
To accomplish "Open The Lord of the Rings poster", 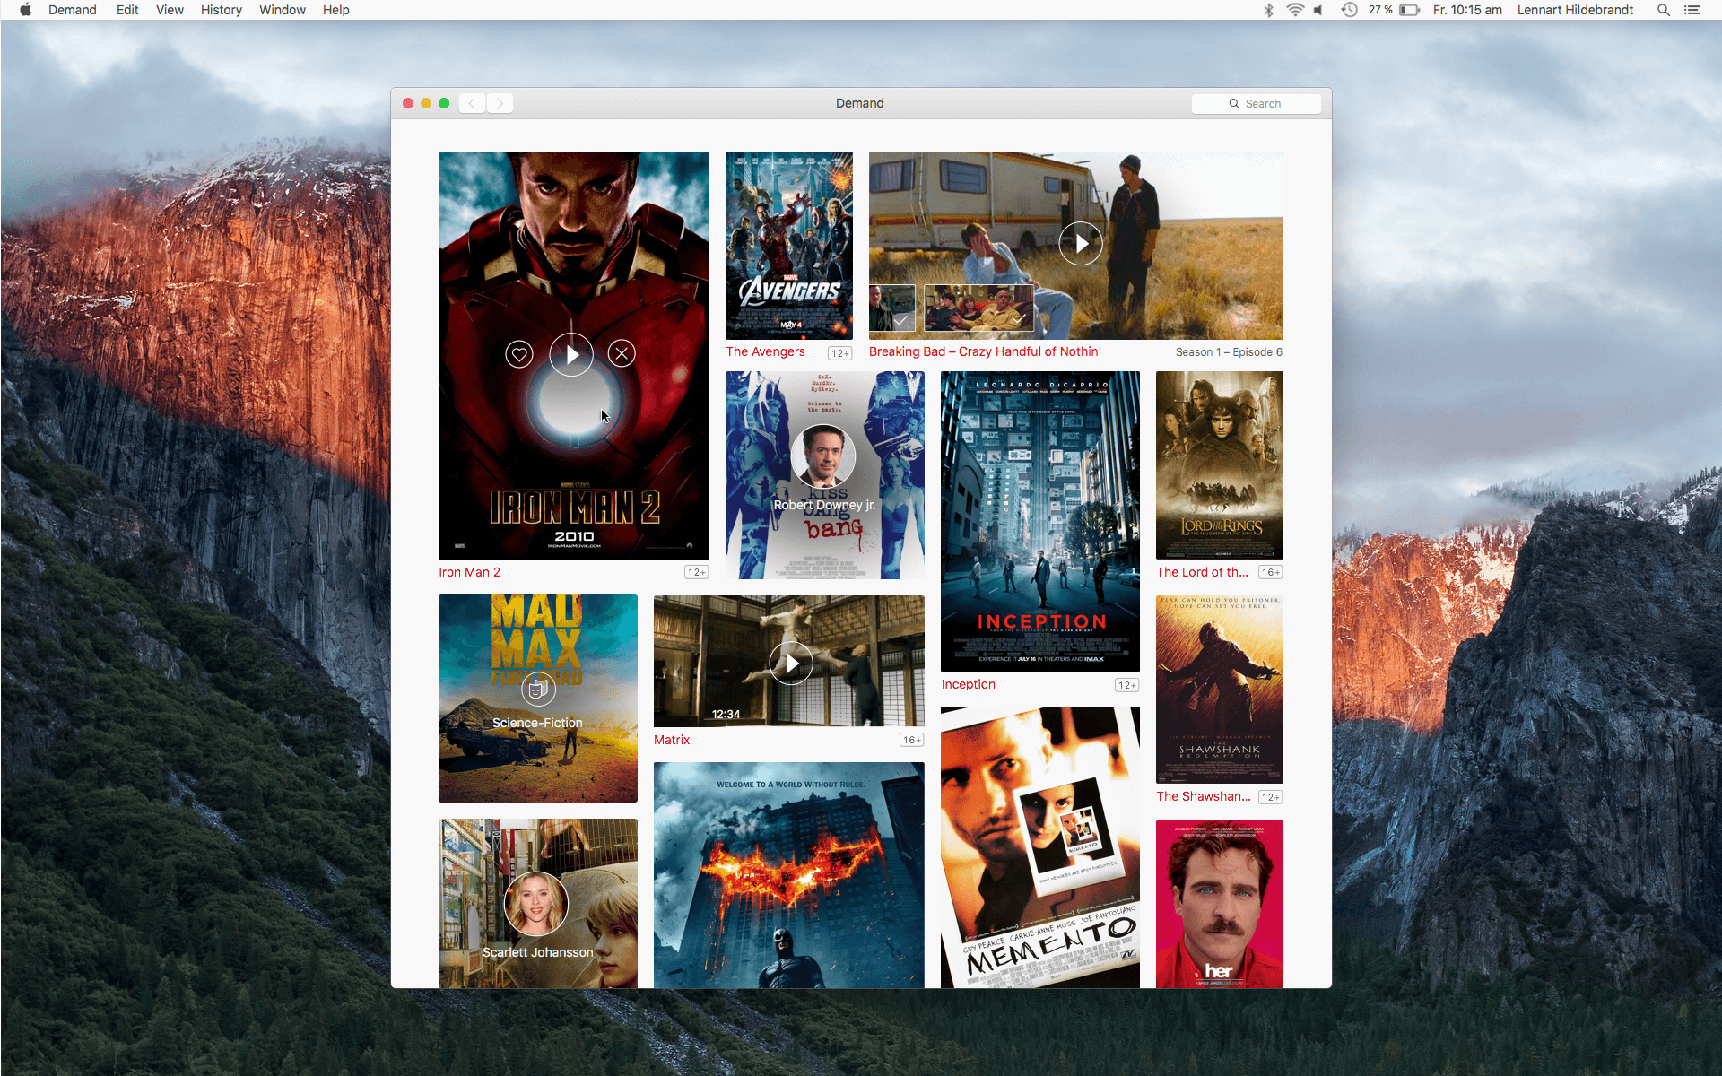I will 1220,465.
